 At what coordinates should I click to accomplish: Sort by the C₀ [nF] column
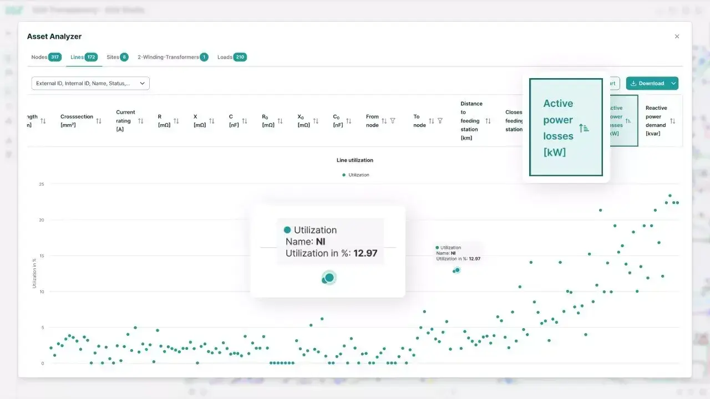tap(349, 121)
